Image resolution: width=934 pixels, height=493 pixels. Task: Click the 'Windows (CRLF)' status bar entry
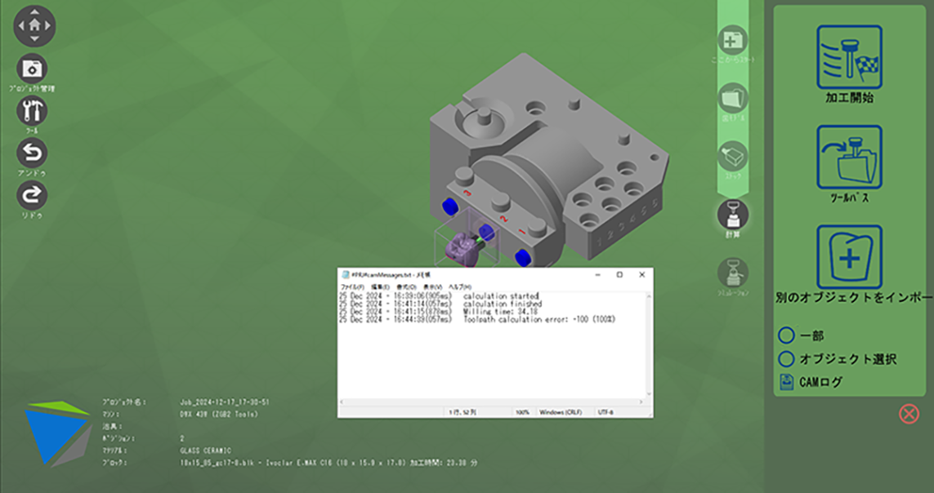[561, 412]
